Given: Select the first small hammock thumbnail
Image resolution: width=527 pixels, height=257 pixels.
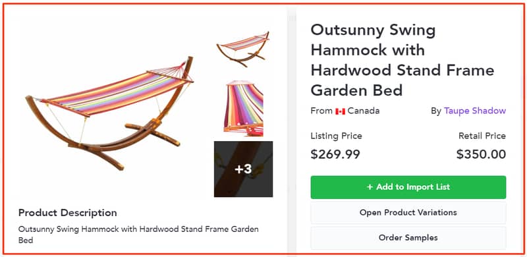Looking at the screenshot, I should pos(243,49).
